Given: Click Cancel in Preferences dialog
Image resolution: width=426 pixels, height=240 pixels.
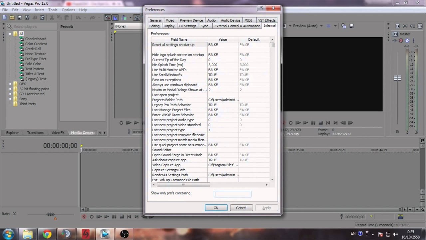Looking at the screenshot, I should pos(241,208).
